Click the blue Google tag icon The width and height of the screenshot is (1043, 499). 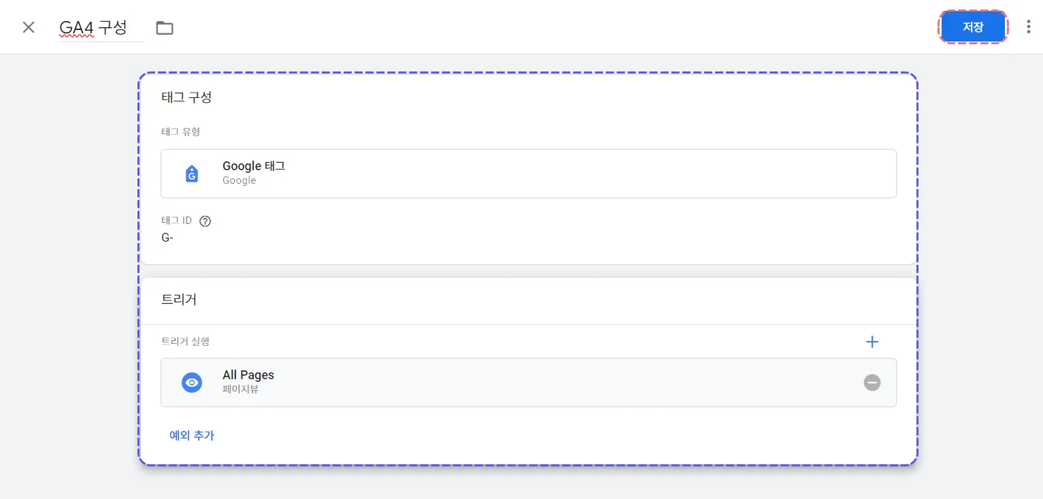point(192,174)
